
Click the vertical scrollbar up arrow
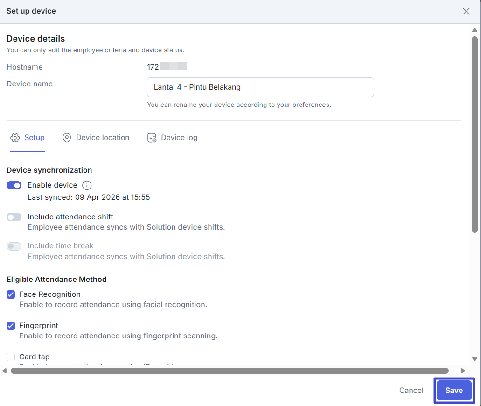(474, 31)
